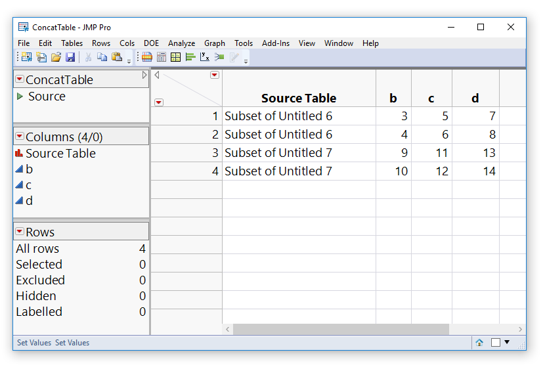Click the scroll left arrow
The height and width of the screenshot is (371, 545).
228,329
